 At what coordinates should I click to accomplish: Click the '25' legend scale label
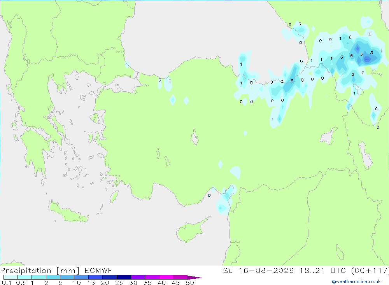click(x=119, y=283)
